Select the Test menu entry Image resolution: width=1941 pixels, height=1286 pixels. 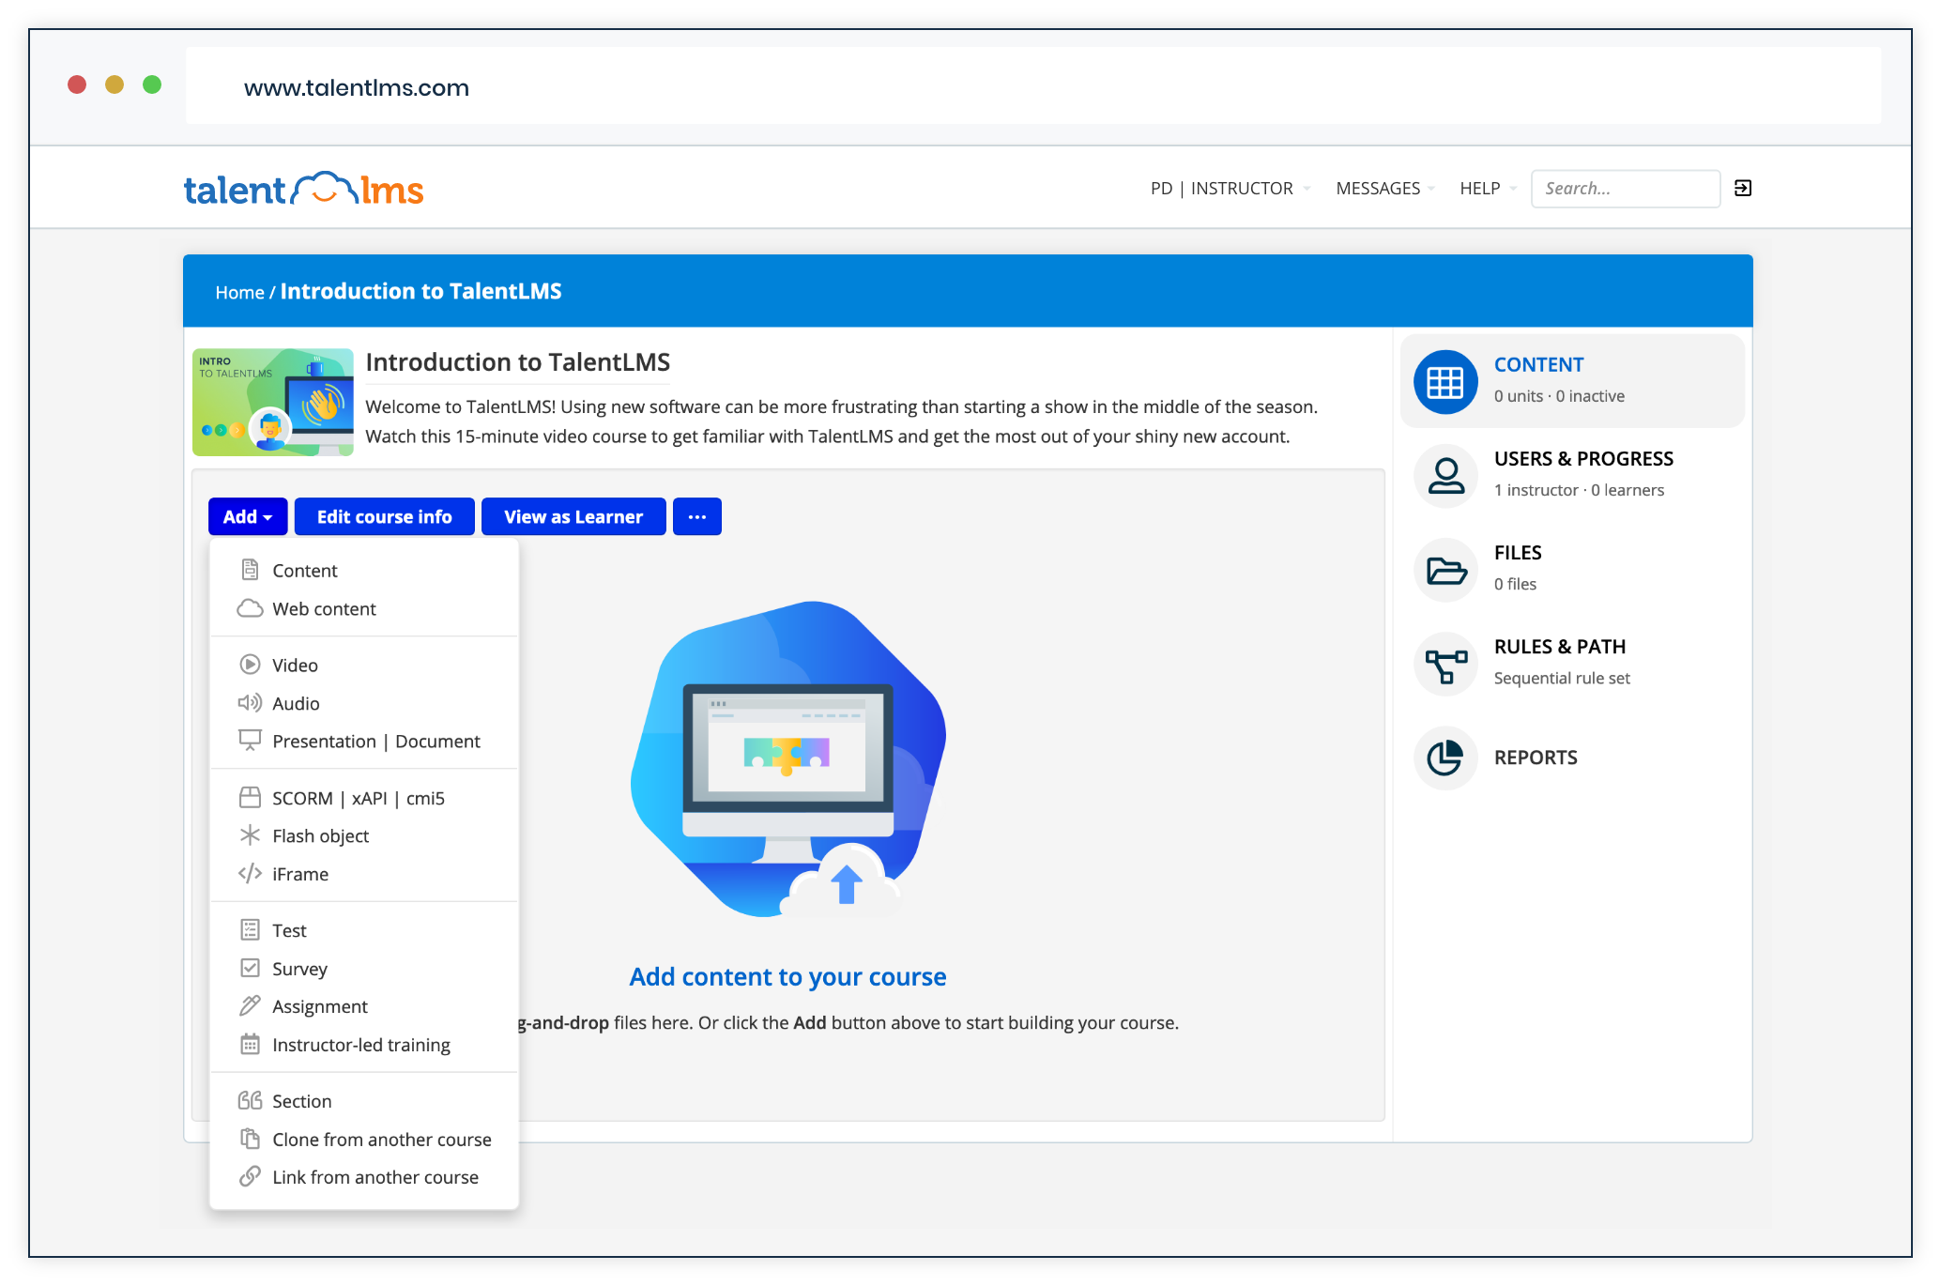coord(364,930)
